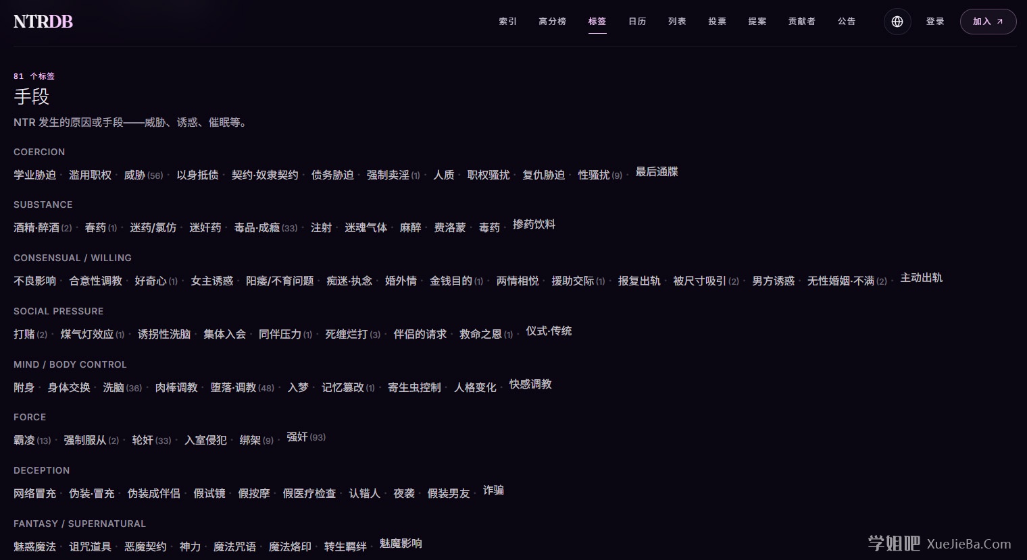
Task: Click the 加入 join button
Action: click(988, 22)
